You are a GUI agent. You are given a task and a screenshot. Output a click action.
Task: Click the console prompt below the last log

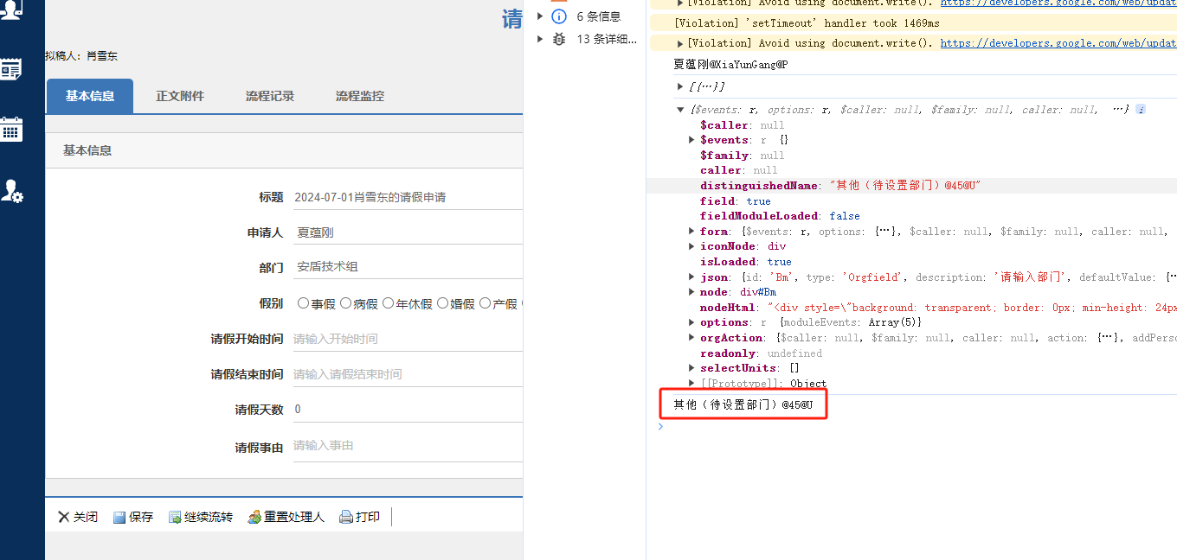917,426
